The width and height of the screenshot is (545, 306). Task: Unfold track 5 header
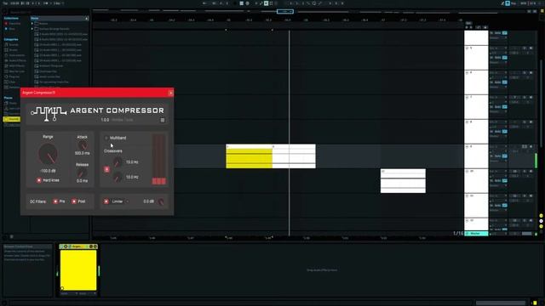click(x=468, y=48)
